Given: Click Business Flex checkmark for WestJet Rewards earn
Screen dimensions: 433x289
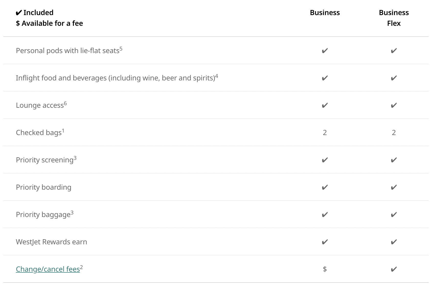Looking at the screenshot, I should [394, 242].
